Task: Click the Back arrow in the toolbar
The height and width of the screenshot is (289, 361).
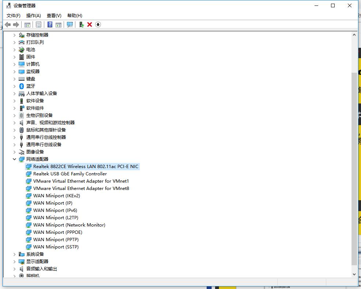Action: pos(8,24)
